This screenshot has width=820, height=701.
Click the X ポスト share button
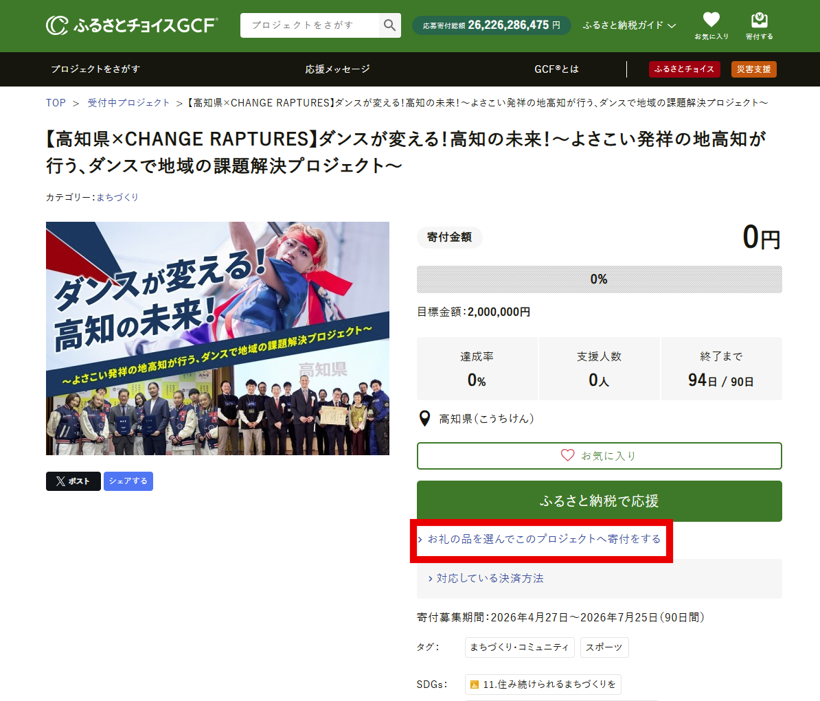(x=73, y=481)
